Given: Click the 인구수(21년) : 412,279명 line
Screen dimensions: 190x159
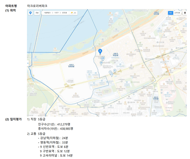Looking at the screenshot, I should pyautogui.click(x=54, y=124).
